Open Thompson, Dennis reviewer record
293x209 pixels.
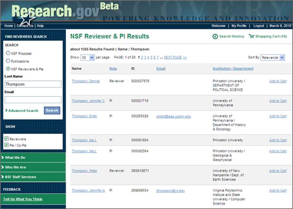(85, 81)
